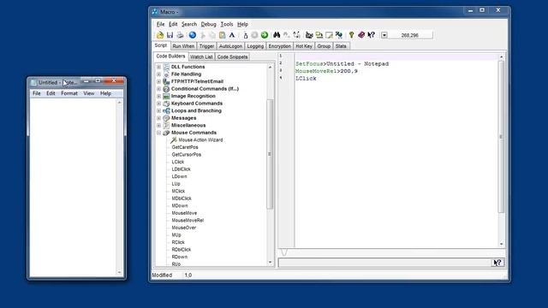The image size is (548, 308).
Task: Open the Debug menu
Action: pyautogui.click(x=208, y=24)
